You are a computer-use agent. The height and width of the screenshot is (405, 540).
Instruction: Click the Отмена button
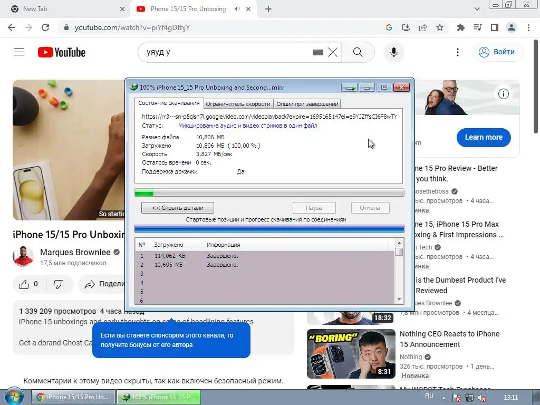370,208
